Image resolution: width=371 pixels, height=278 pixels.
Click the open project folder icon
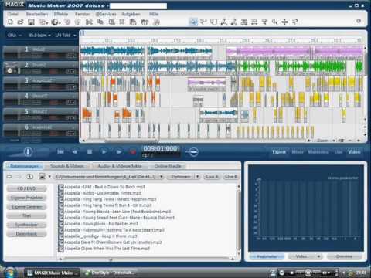coord(20,22)
